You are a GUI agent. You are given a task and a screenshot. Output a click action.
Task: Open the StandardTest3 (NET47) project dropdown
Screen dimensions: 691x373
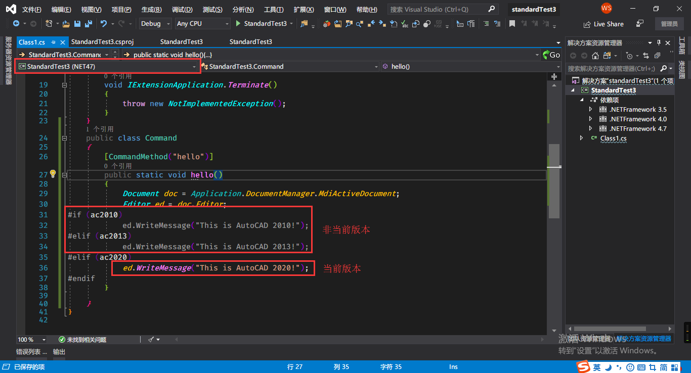tap(107, 66)
